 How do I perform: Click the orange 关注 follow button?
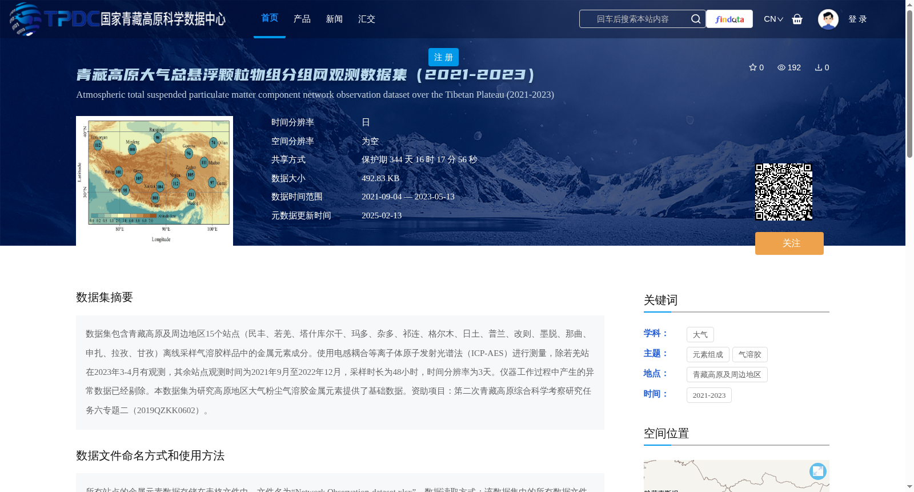click(789, 243)
